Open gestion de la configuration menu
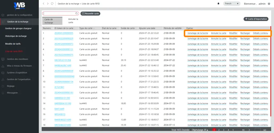274x133 pixels. coord(19,15)
